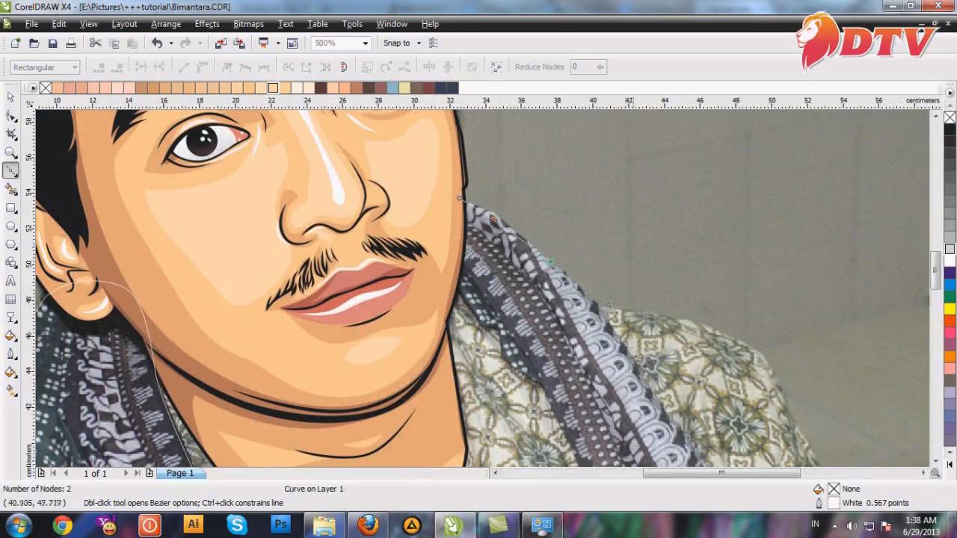Select the Interactive Transparency goblet tool
The image size is (957, 538).
pos(10,318)
